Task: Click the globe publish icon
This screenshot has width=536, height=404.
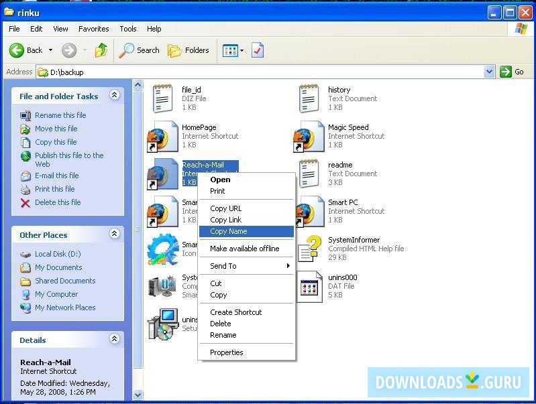Action: point(25,156)
